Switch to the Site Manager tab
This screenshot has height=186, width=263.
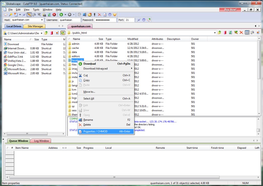[35, 26]
